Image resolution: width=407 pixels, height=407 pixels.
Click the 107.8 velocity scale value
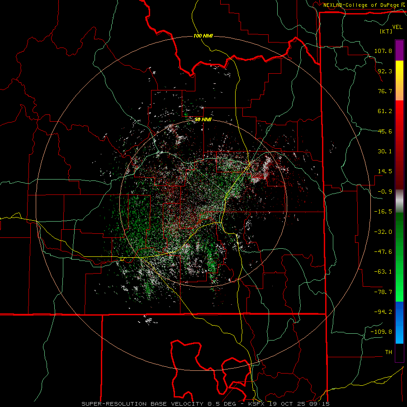coord(383,51)
